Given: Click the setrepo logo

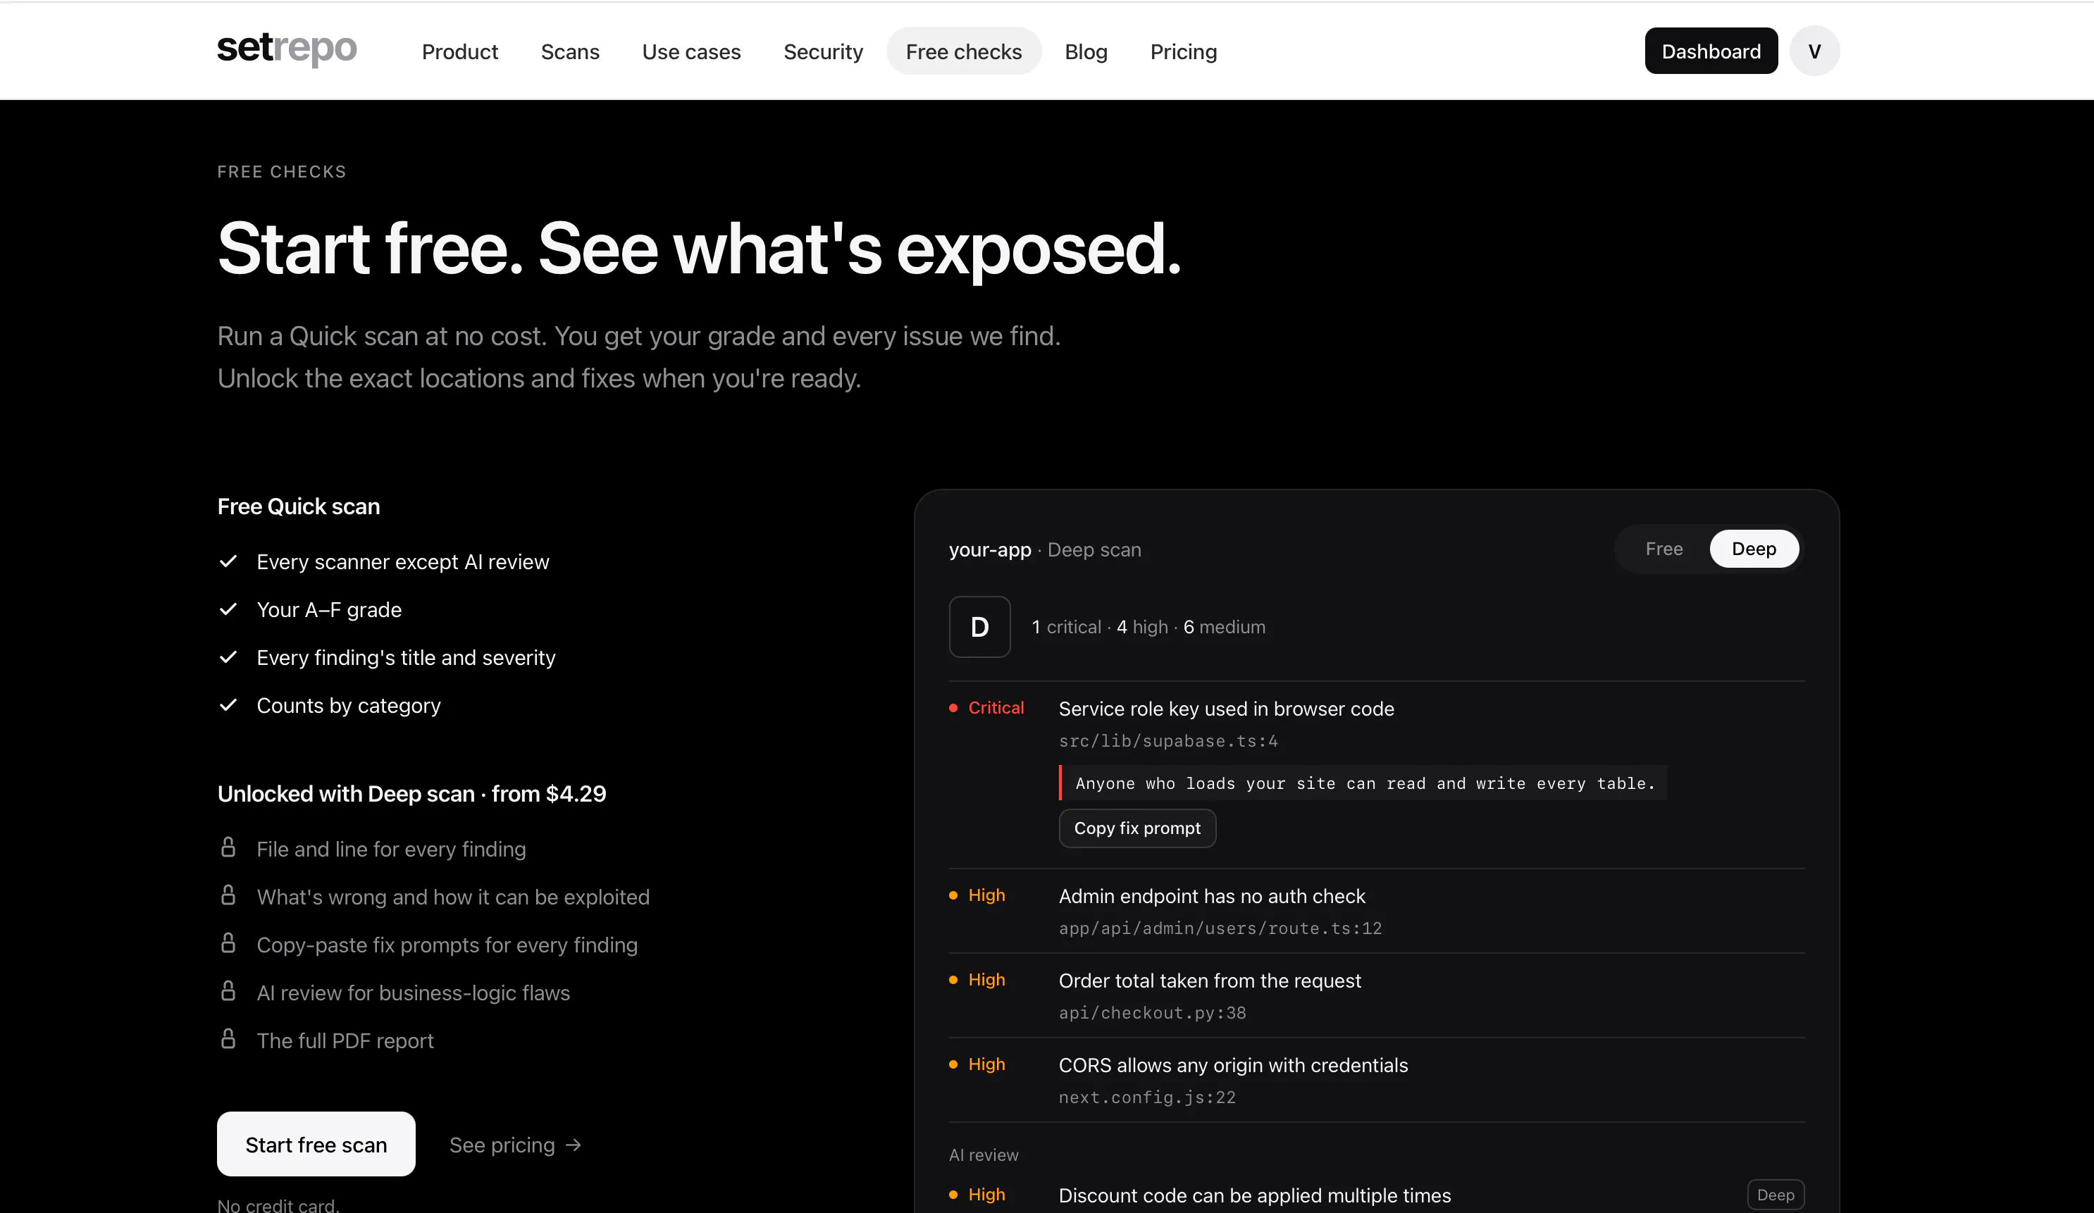Looking at the screenshot, I should click(x=287, y=50).
